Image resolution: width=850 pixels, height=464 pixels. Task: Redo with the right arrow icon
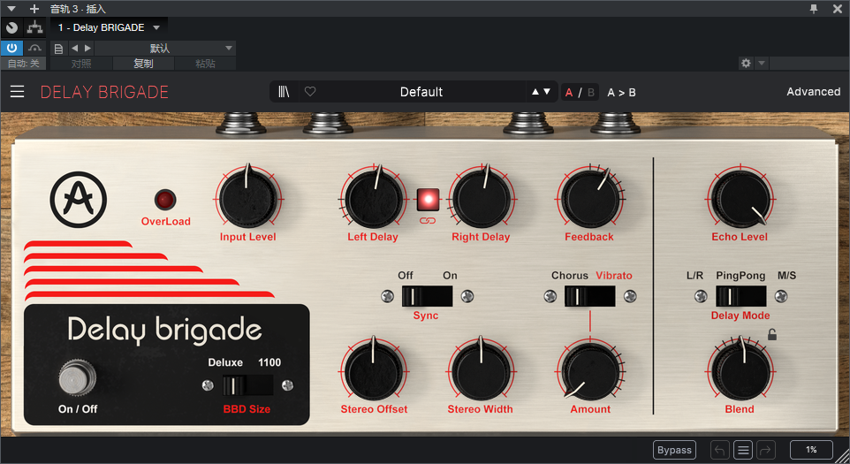(x=766, y=450)
